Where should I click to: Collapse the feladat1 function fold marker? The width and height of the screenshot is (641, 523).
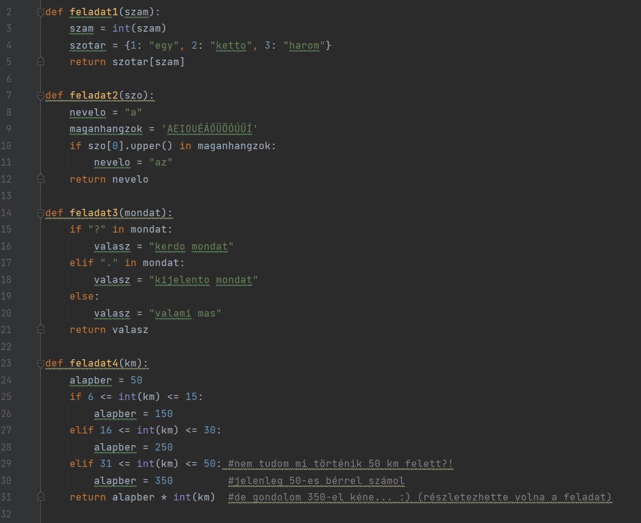[40, 13]
